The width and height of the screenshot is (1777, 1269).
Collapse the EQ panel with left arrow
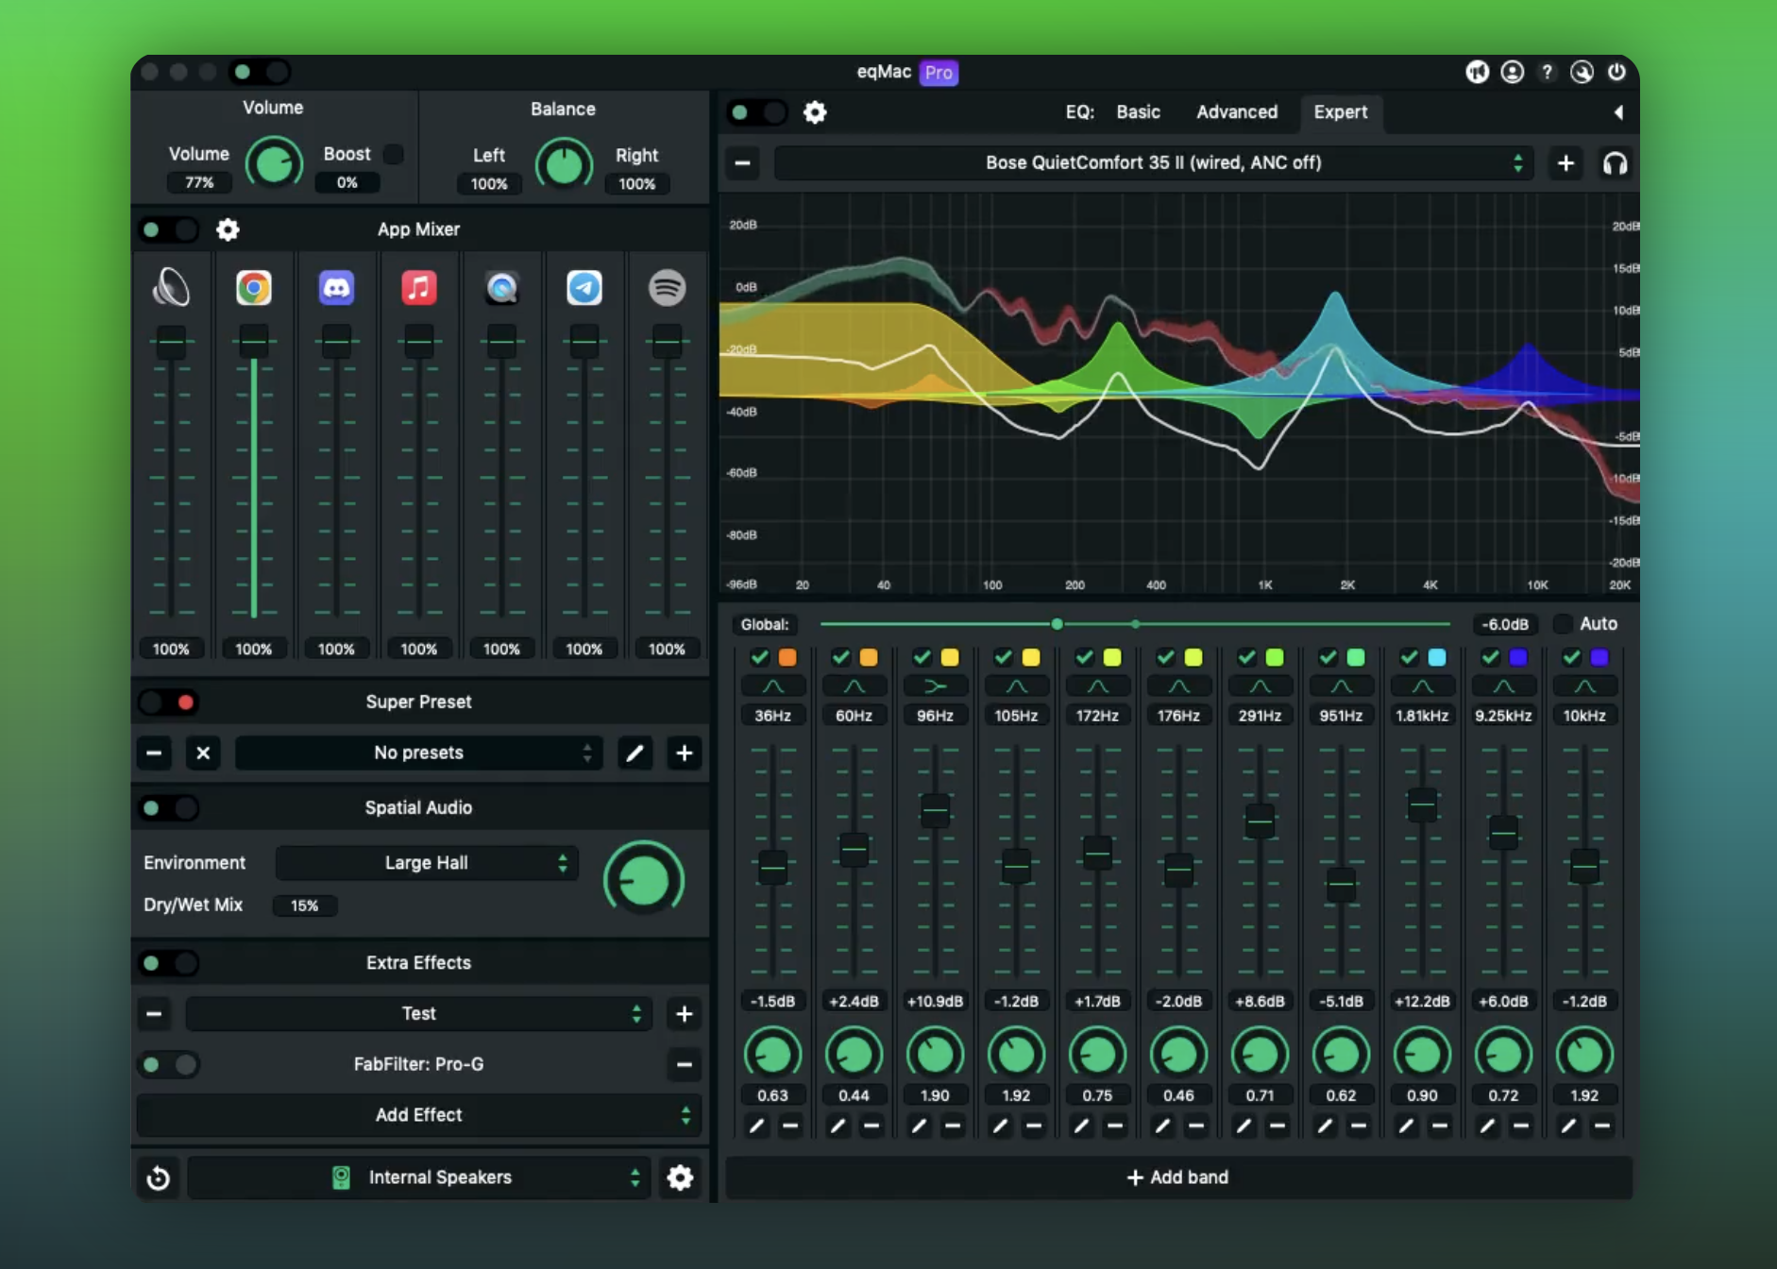(1618, 112)
